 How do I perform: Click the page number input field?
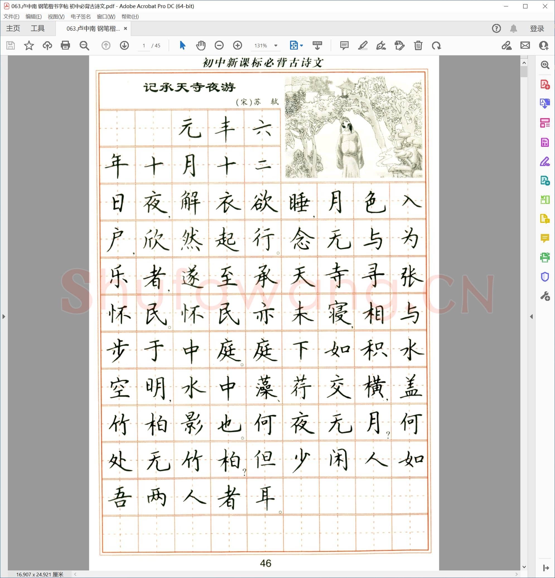(144, 45)
